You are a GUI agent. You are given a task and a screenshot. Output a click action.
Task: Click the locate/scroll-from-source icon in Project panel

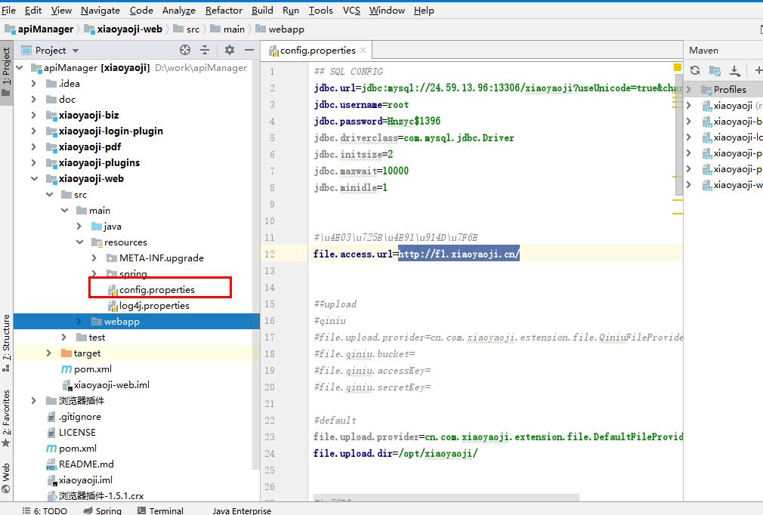[185, 50]
